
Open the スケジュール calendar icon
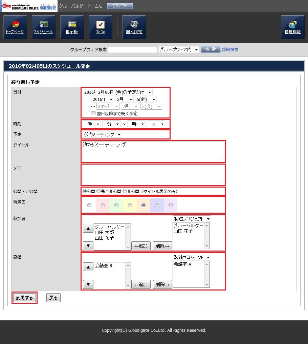[43, 27]
